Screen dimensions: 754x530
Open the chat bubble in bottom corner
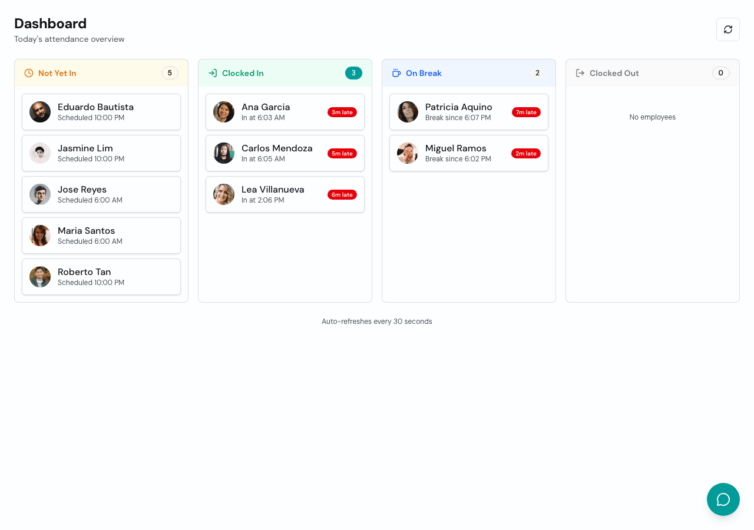[723, 499]
